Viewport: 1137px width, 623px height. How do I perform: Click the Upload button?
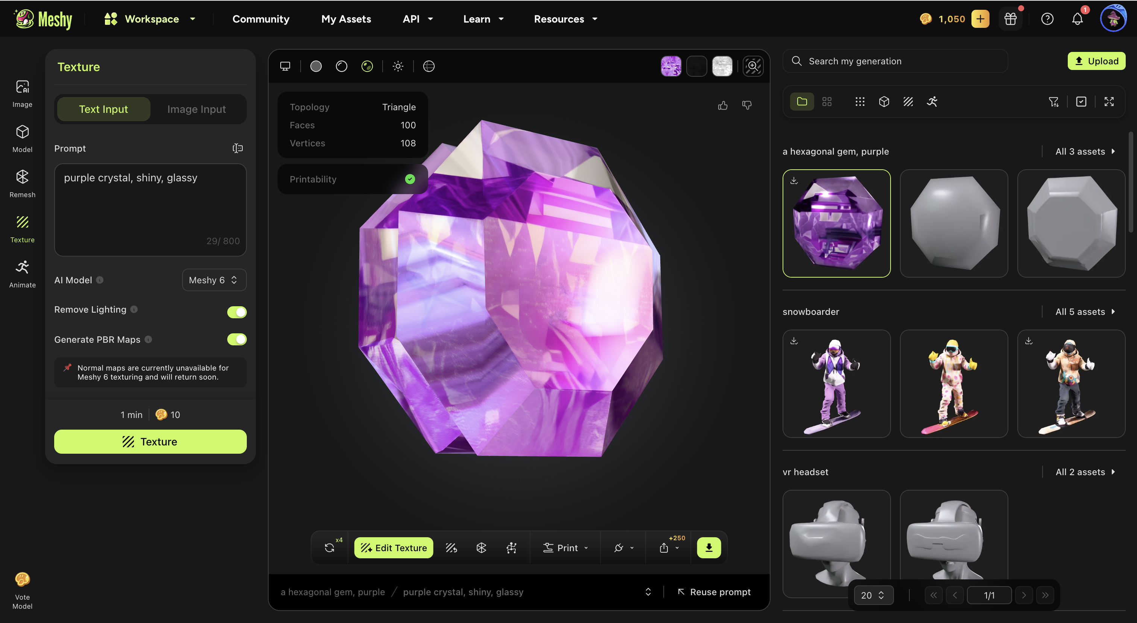[1096, 61]
